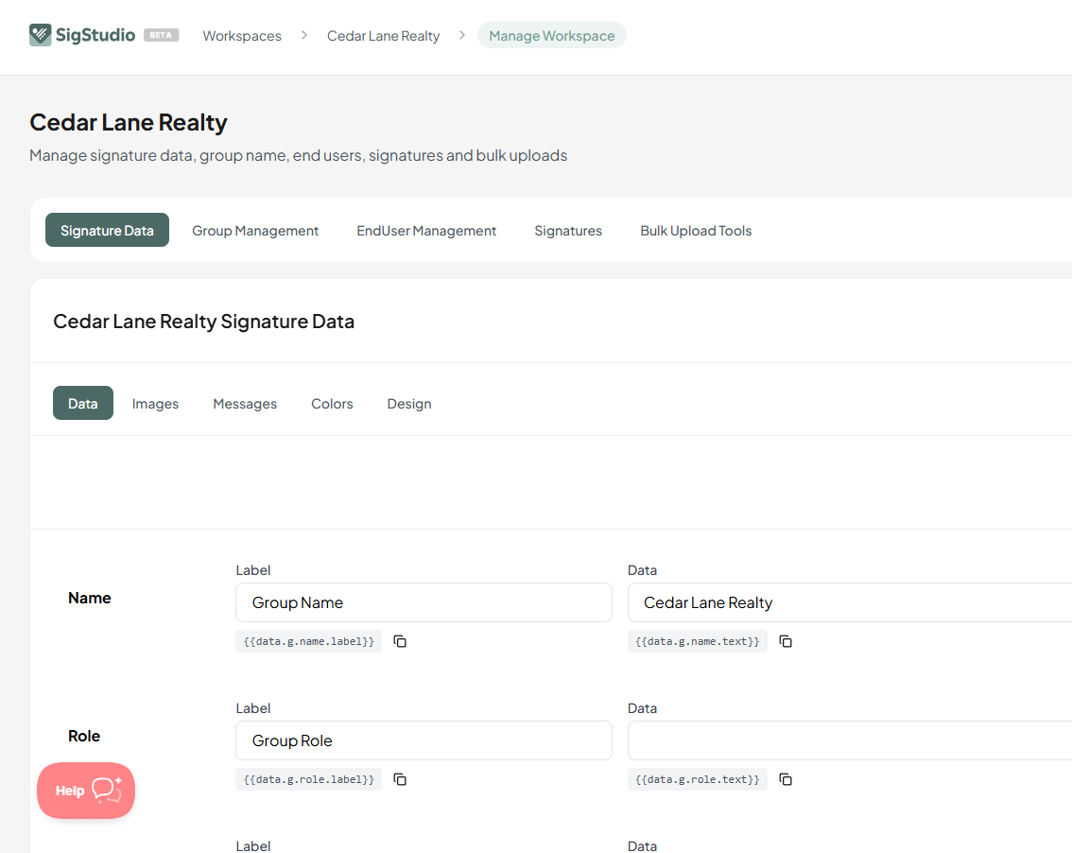Click the SigStudio brand name text
The width and height of the screenshot is (1072, 853).
(x=95, y=35)
